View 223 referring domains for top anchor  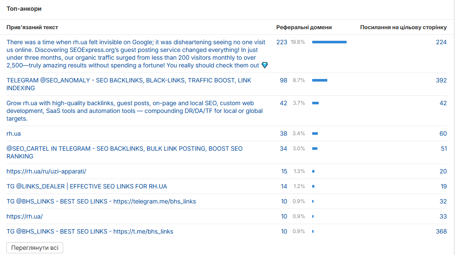pyautogui.click(x=282, y=42)
